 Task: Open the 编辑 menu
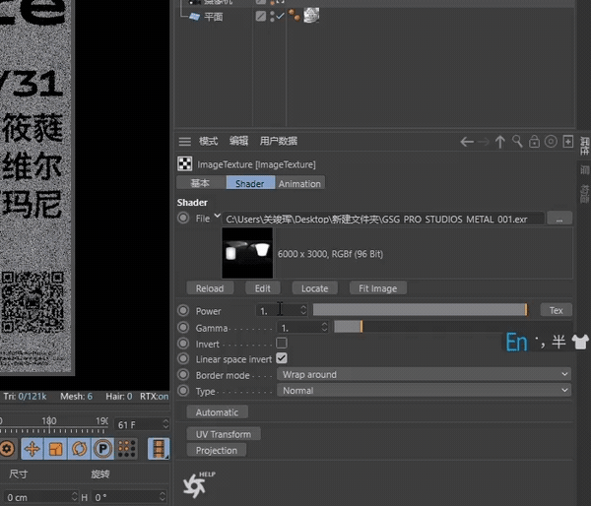pos(239,142)
